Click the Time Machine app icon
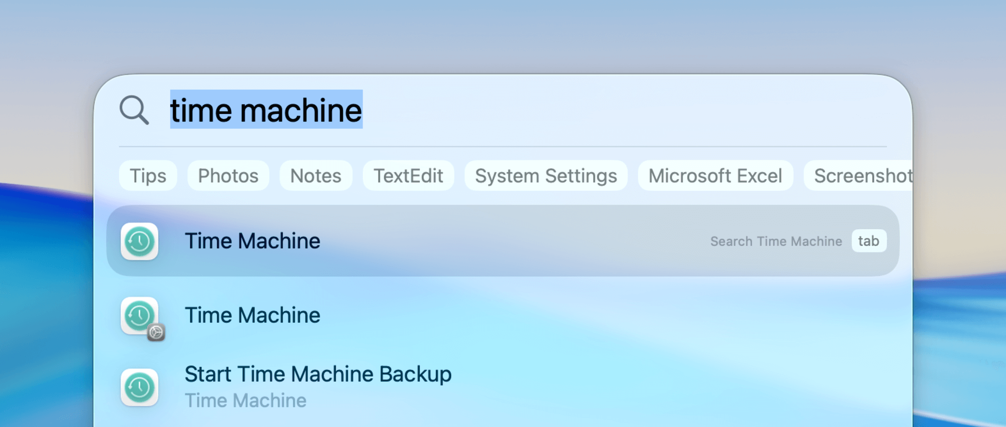Image resolution: width=1006 pixels, height=427 pixels. (139, 241)
